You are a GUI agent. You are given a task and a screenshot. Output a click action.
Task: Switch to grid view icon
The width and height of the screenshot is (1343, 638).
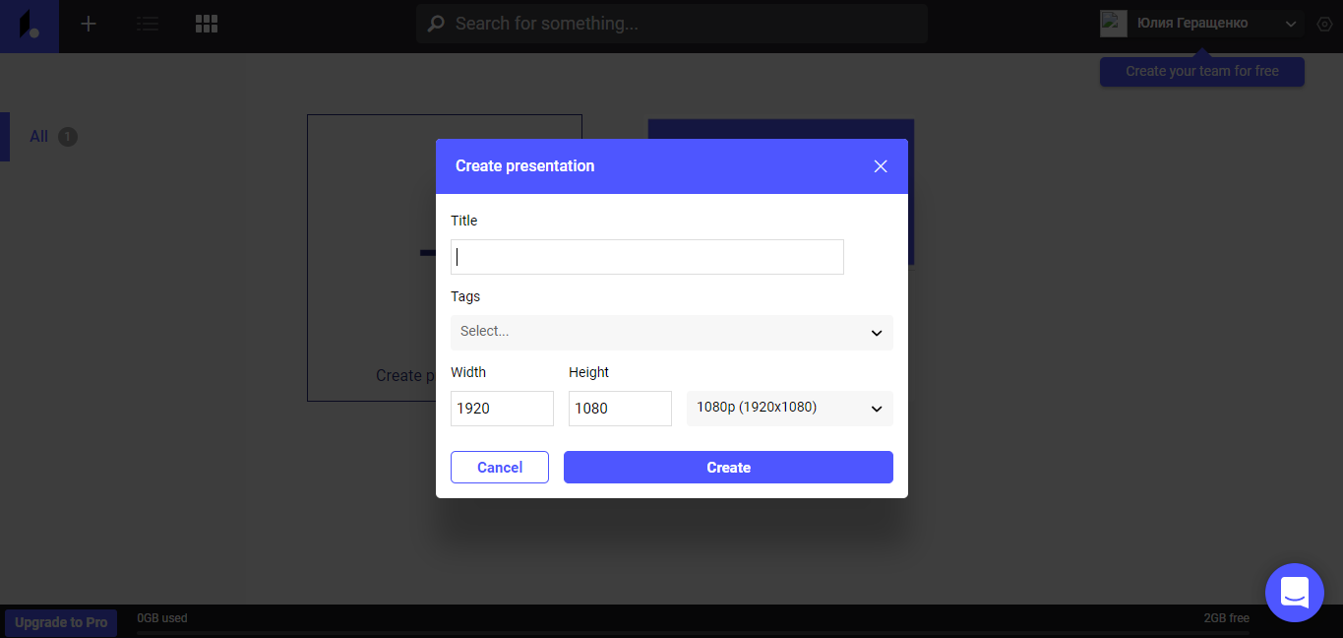[x=207, y=24]
